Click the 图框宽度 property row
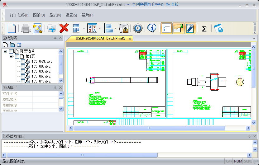 point(30,106)
